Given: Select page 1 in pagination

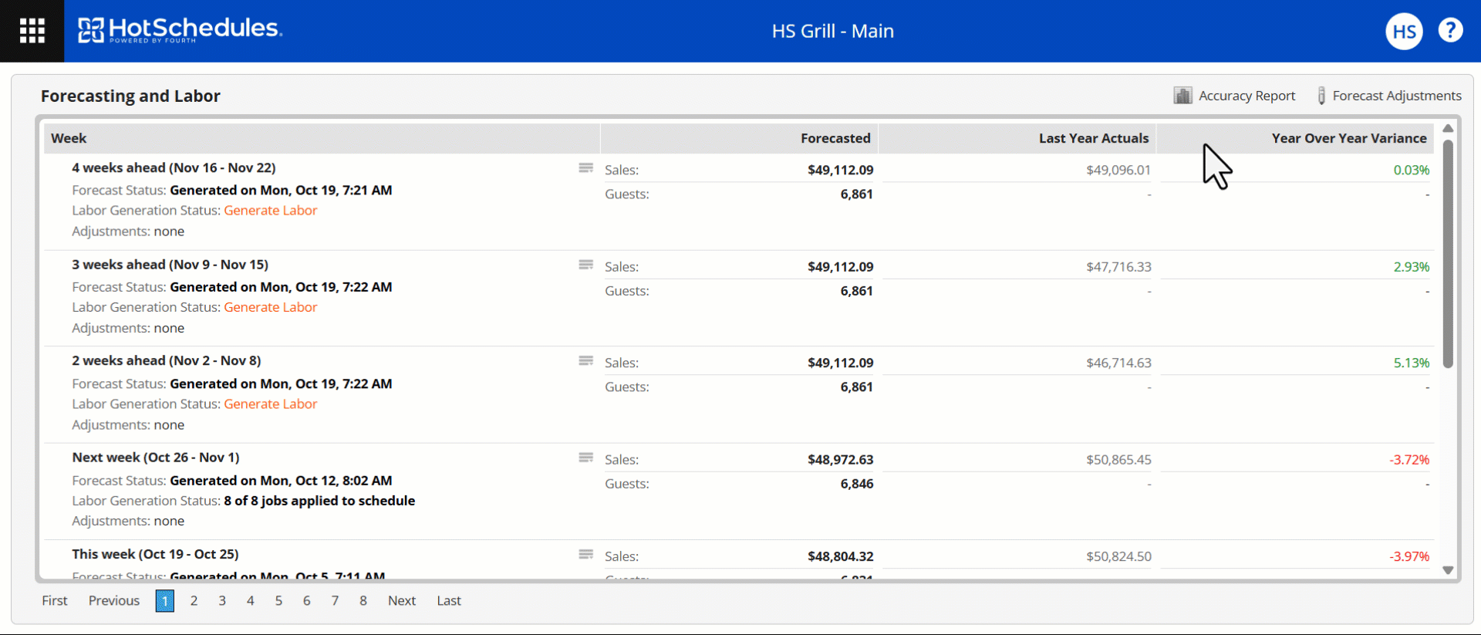Looking at the screenshot, I should 165,601.
